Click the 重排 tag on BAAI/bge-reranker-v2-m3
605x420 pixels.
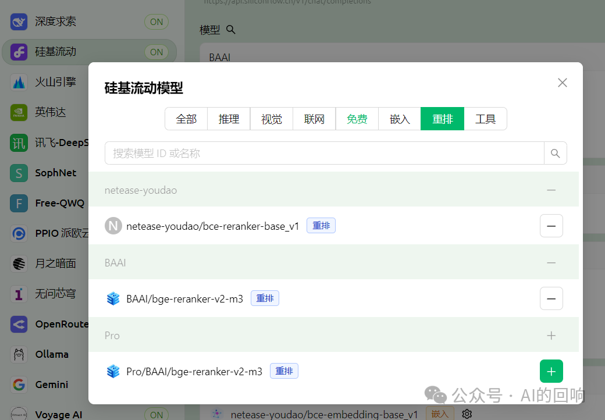point(265,298)
